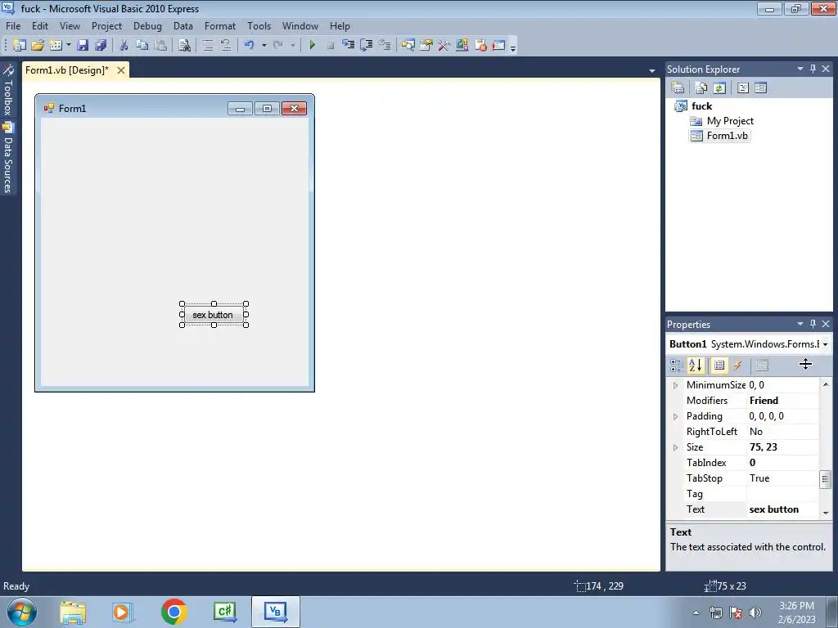Save the current file with the floppy icon
This screenshot has height=628, width=838.
pyautogui.click(x=83, y=46)
